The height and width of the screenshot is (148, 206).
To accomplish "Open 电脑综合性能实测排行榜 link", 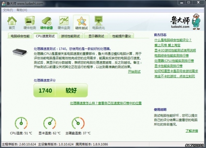I will (172, 56).
